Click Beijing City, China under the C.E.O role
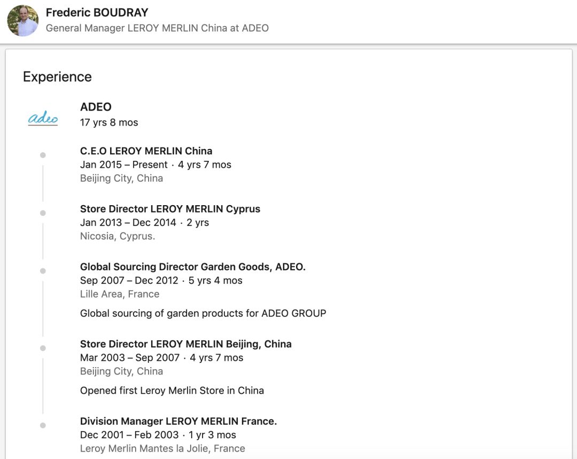 click(x=121, y=178)
